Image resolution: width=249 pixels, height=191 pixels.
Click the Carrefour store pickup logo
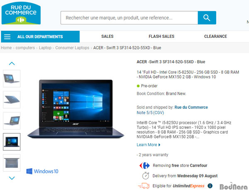(x=144, y=165)
